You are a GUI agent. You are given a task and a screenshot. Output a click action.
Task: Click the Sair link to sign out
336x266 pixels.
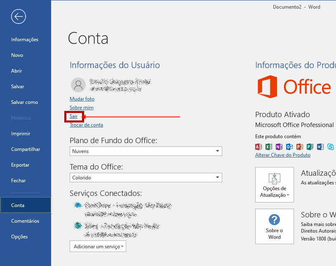click(x=73, y=116)
